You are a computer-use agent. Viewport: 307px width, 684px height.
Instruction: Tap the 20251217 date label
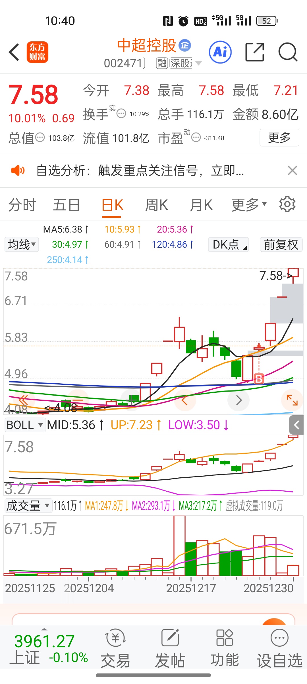[x=191, y=588]
